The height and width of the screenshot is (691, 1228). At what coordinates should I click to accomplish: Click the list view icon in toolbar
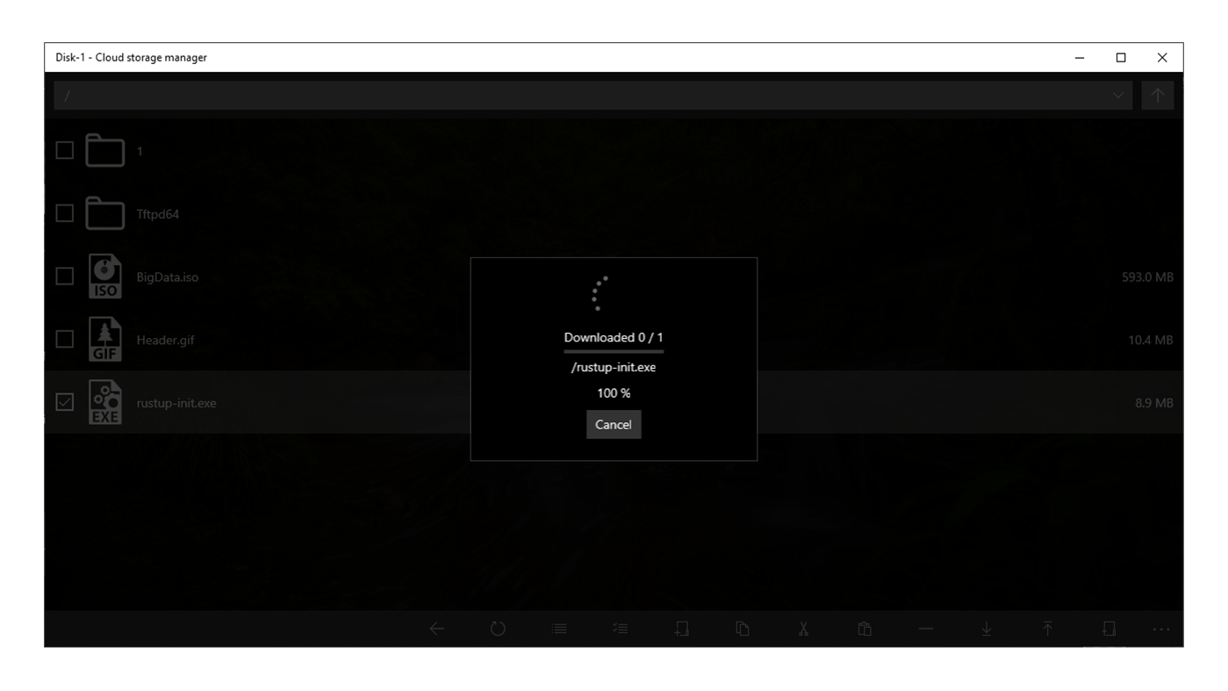(559, 629)
